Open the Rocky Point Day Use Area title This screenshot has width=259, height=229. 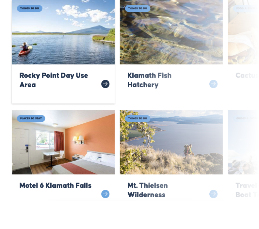54,80
